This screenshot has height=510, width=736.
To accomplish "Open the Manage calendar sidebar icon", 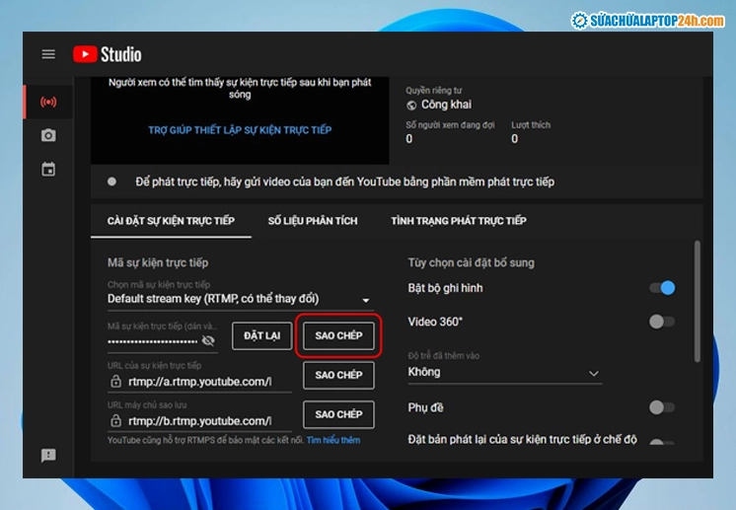I will coord(48,169).
